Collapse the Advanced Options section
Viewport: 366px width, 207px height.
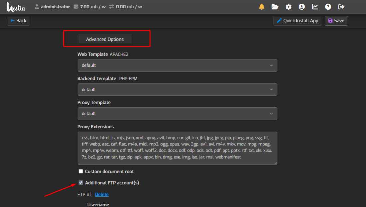point(105,39)
